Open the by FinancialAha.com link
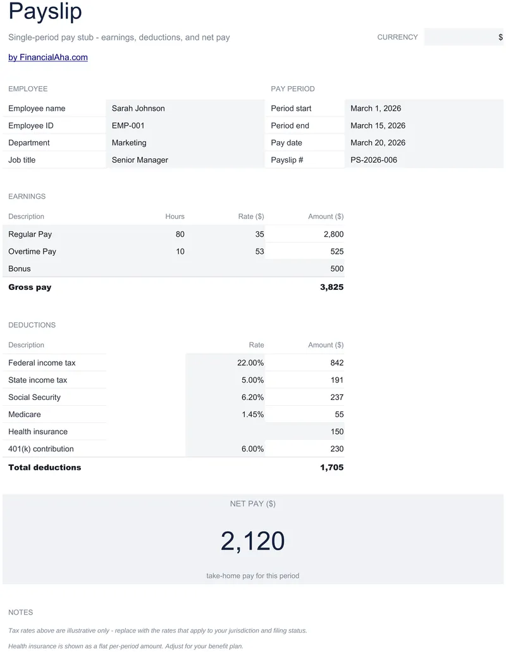Viewport: 506px width, 652px height. pyautogui.click(x=48, y=58)
